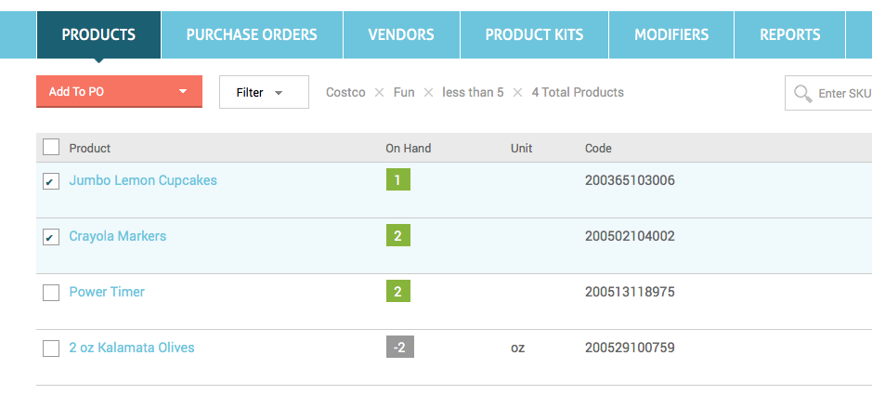The height and width of the screenshot is (408, 872).
Task: Click the search magnifier icon
Action: [x=803, y=93]
